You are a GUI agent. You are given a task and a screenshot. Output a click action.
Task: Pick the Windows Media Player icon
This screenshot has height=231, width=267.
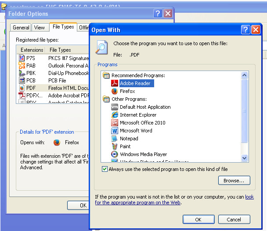(115, 154)
